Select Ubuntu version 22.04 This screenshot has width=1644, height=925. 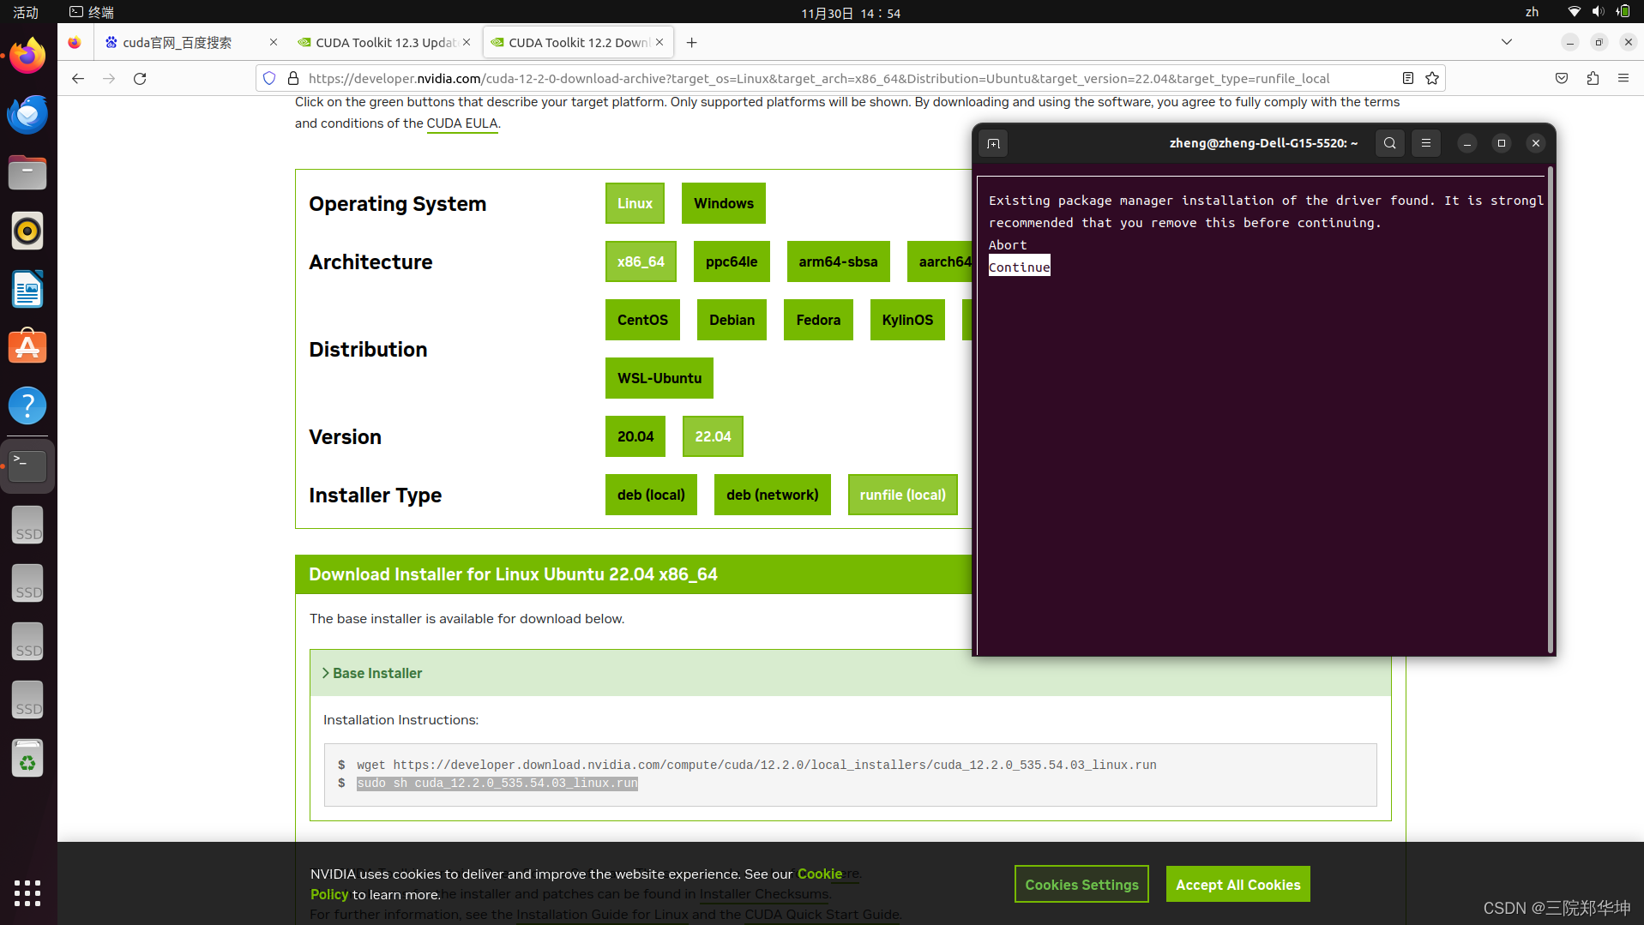[x=713, y=437]
